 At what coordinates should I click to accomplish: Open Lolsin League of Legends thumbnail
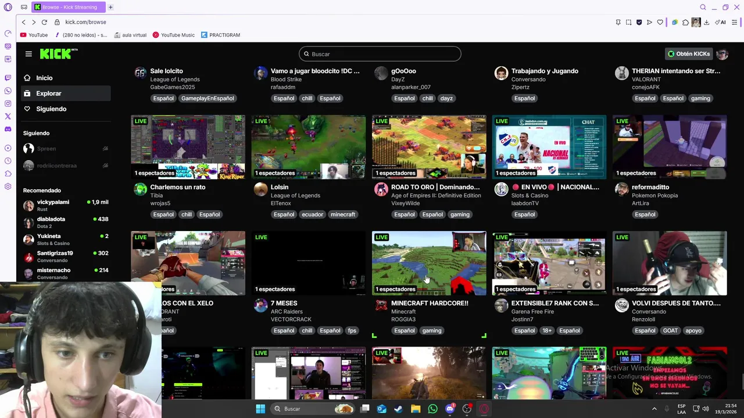308,147
